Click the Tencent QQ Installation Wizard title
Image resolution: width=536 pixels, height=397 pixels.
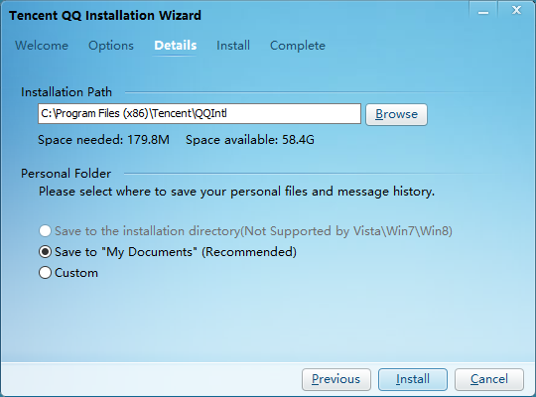click(x=105, y=16)
